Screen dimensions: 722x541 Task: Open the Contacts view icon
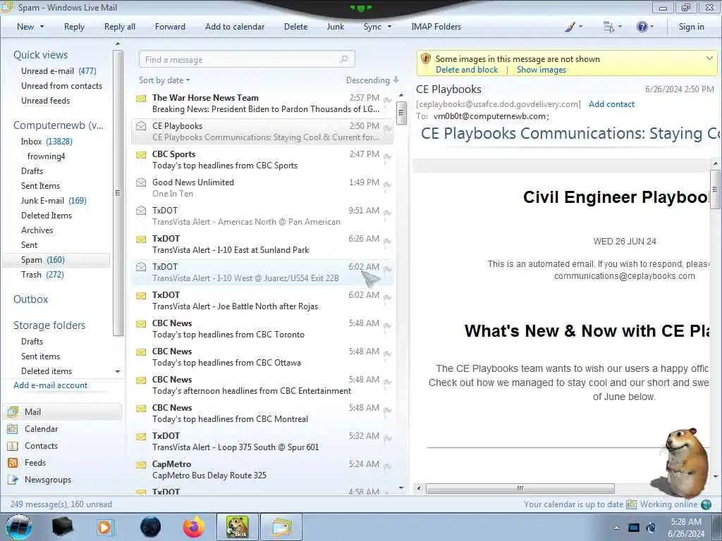pos(13,446)
